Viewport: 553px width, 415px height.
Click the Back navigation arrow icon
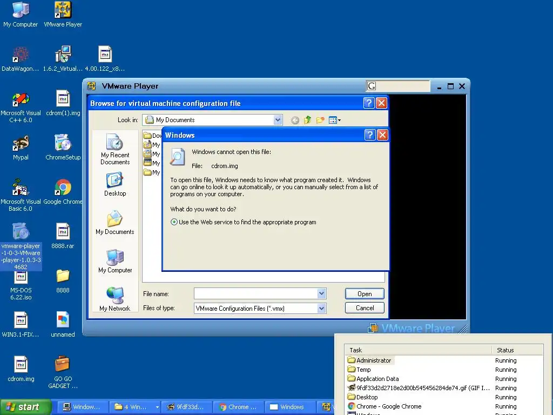tap(295, 121)
